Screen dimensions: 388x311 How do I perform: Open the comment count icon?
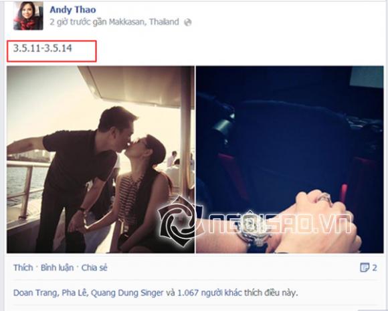point(365,268)
